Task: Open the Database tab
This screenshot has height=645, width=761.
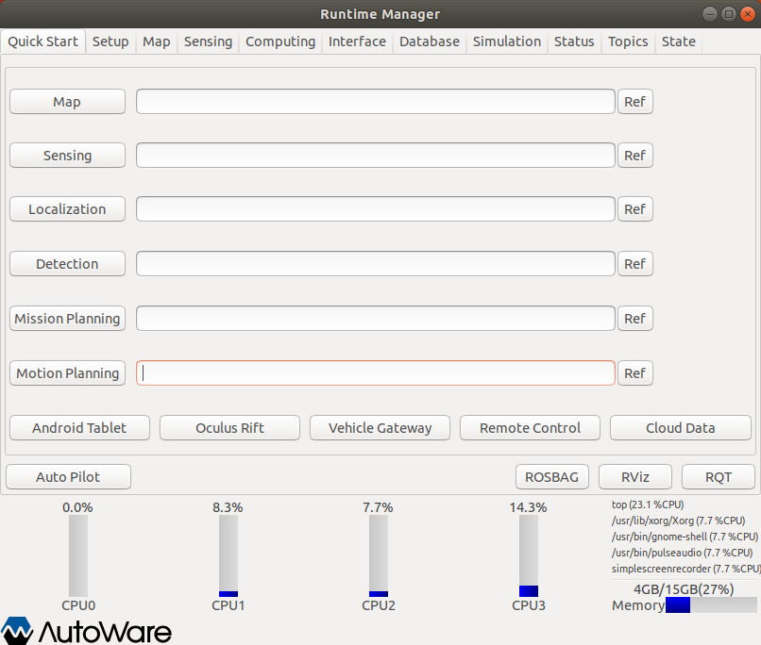Action: [430, 41]
